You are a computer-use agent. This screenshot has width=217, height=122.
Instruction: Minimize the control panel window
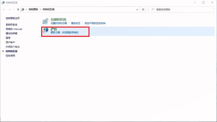tap(195, 2)
